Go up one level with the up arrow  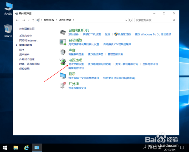pos(33,20)
